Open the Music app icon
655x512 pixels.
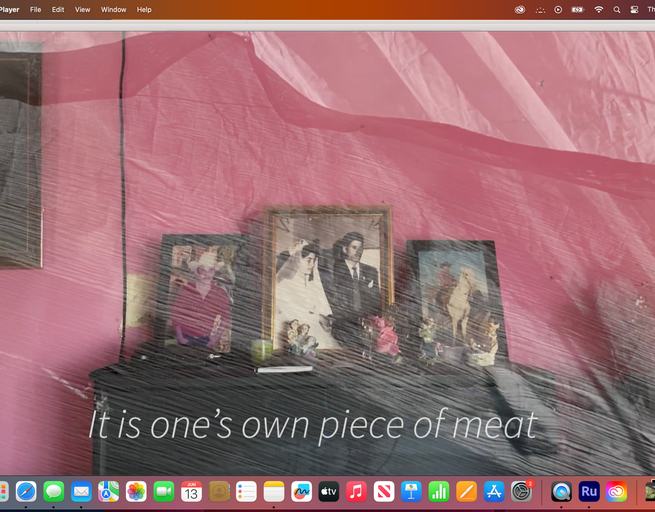click(356, 491)
